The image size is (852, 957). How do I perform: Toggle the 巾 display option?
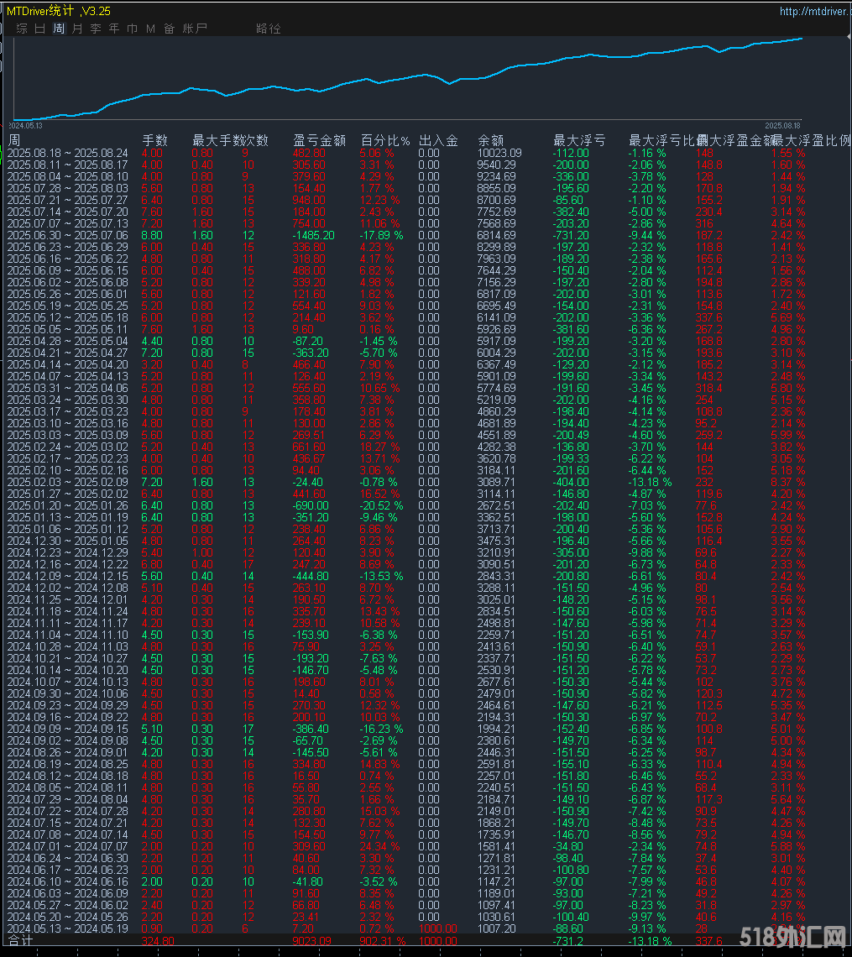(x=132, y=28)
